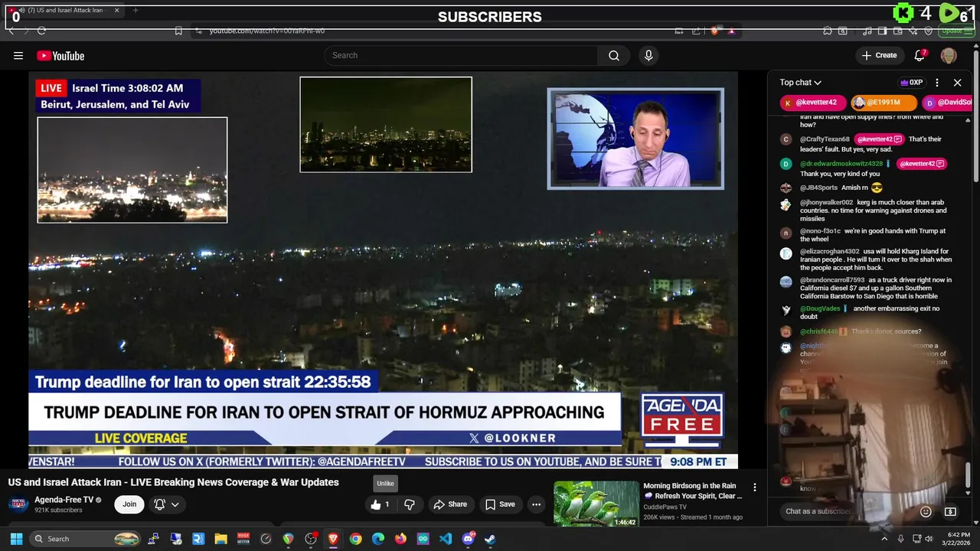Open the Morning Birdsong video title
The height and width of the screenshot is (551, 980).
pyautogui.click(x=693, y=491)
